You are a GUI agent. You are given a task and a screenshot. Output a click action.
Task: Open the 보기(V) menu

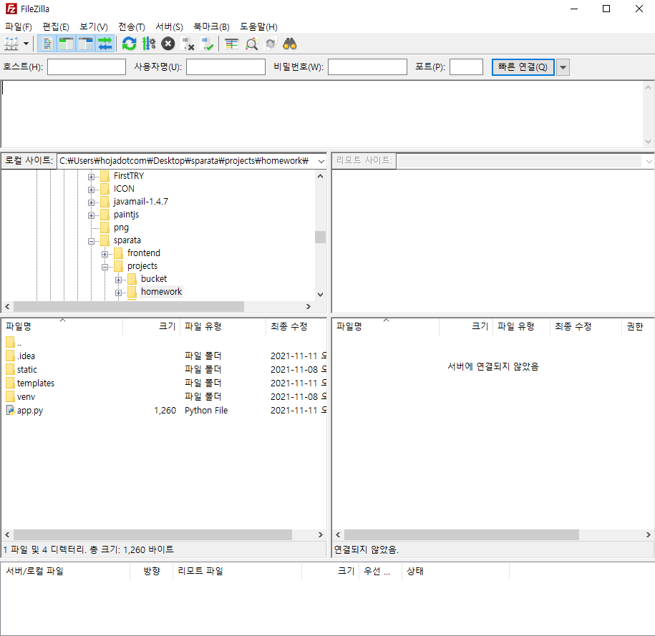click(94, 26)
